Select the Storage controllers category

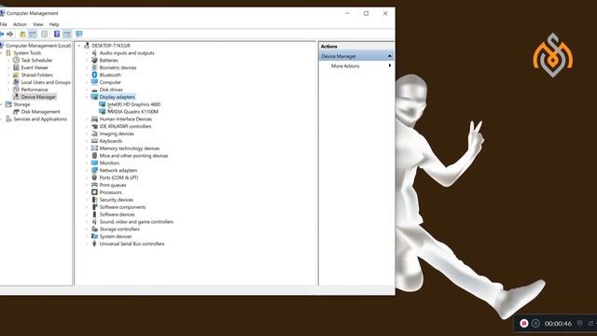(x=119, y=229)
